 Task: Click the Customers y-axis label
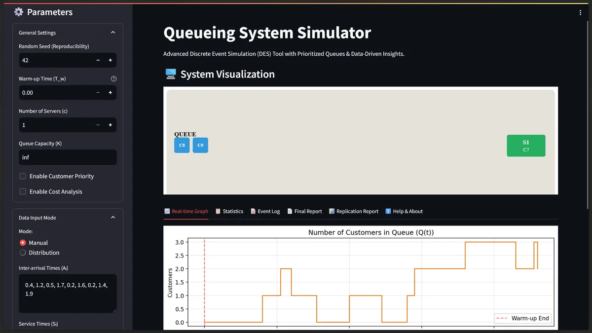click(x=170, y=282)
